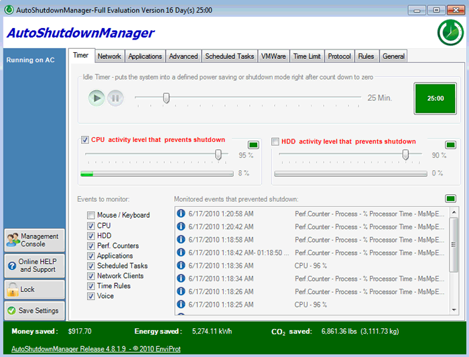
Task: Click the event list scroll up arrow
Action: tap(454, 212)
